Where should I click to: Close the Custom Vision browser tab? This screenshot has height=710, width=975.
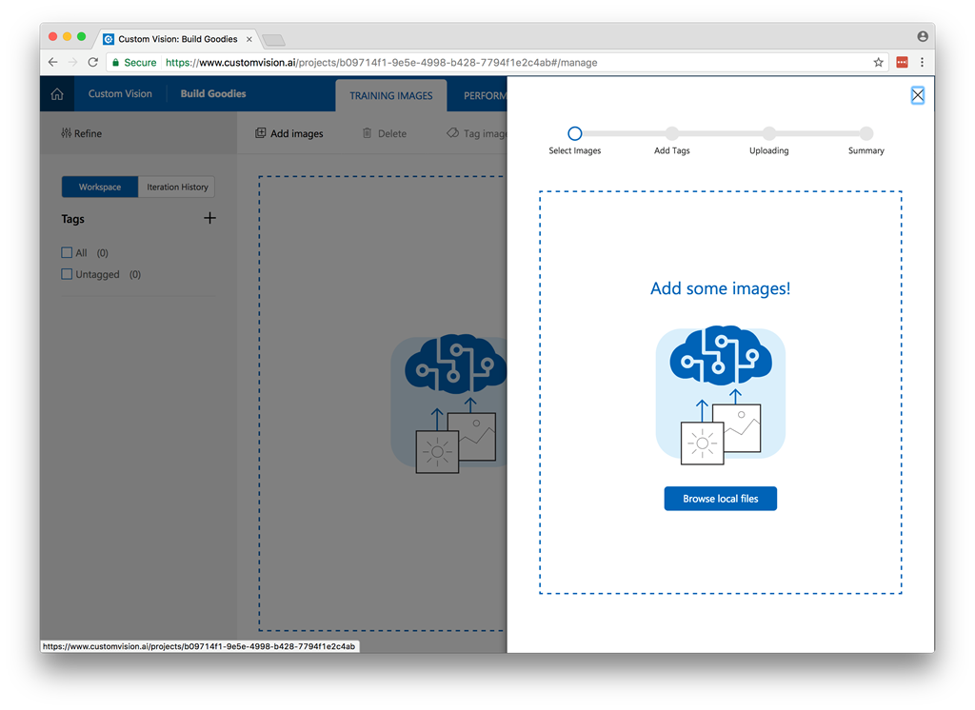click(249, 39)
